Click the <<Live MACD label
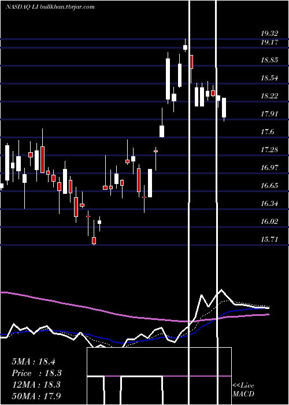The width and height of the screenshot is (289, 405). (x=243, y=389)
